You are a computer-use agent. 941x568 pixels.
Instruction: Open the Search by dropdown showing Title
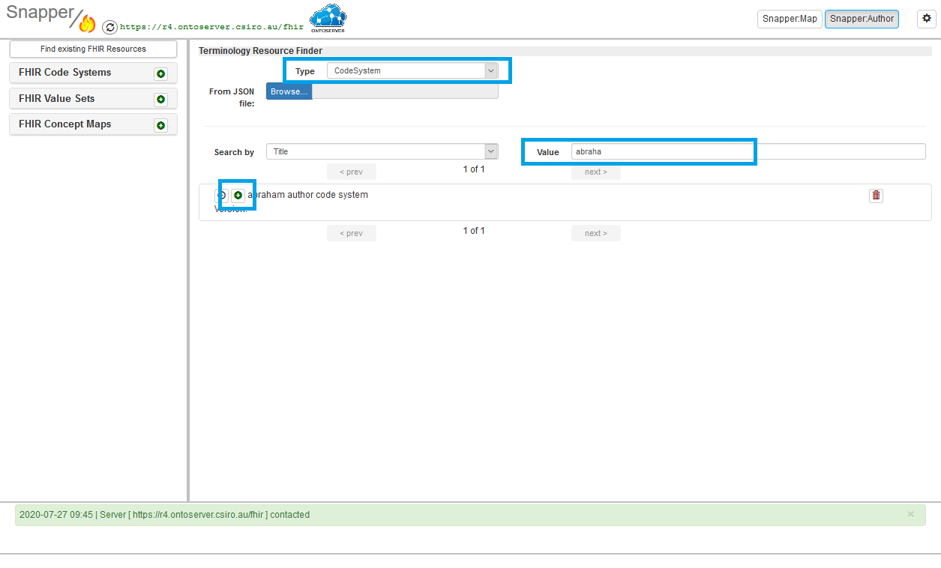(382, 151)
